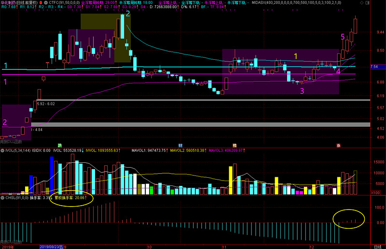Click the green 跌 info marker
The image size is (386, 249).
coord(59,145)
